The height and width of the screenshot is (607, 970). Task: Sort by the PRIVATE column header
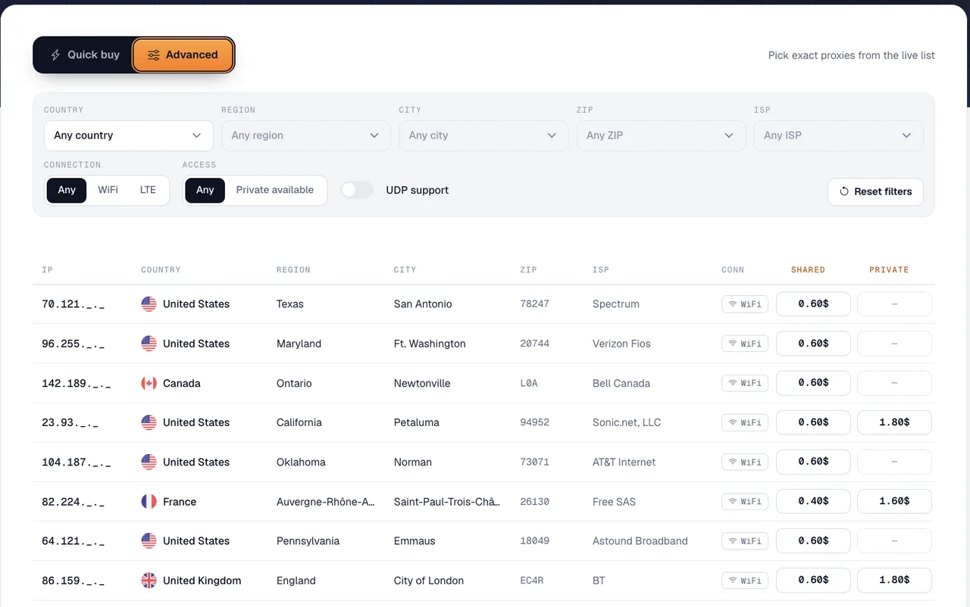point(889,269)
